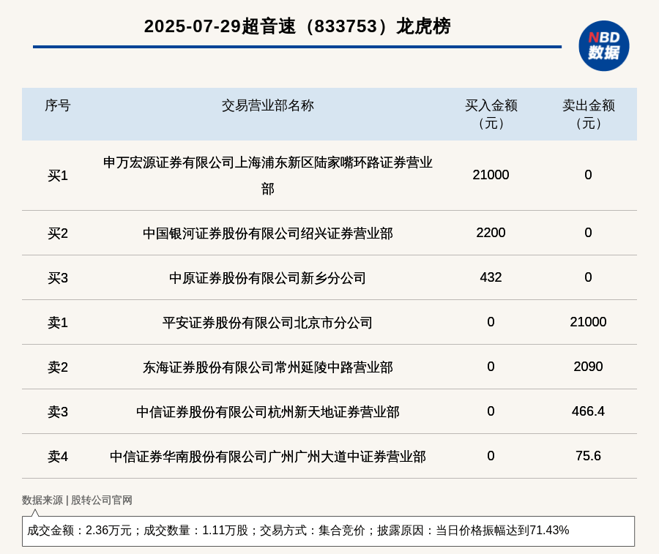The image size is (659, 554).
Task: Select 中信证券股份有限公司杭州新天地证券营业部
Action: tap(268, 411)
